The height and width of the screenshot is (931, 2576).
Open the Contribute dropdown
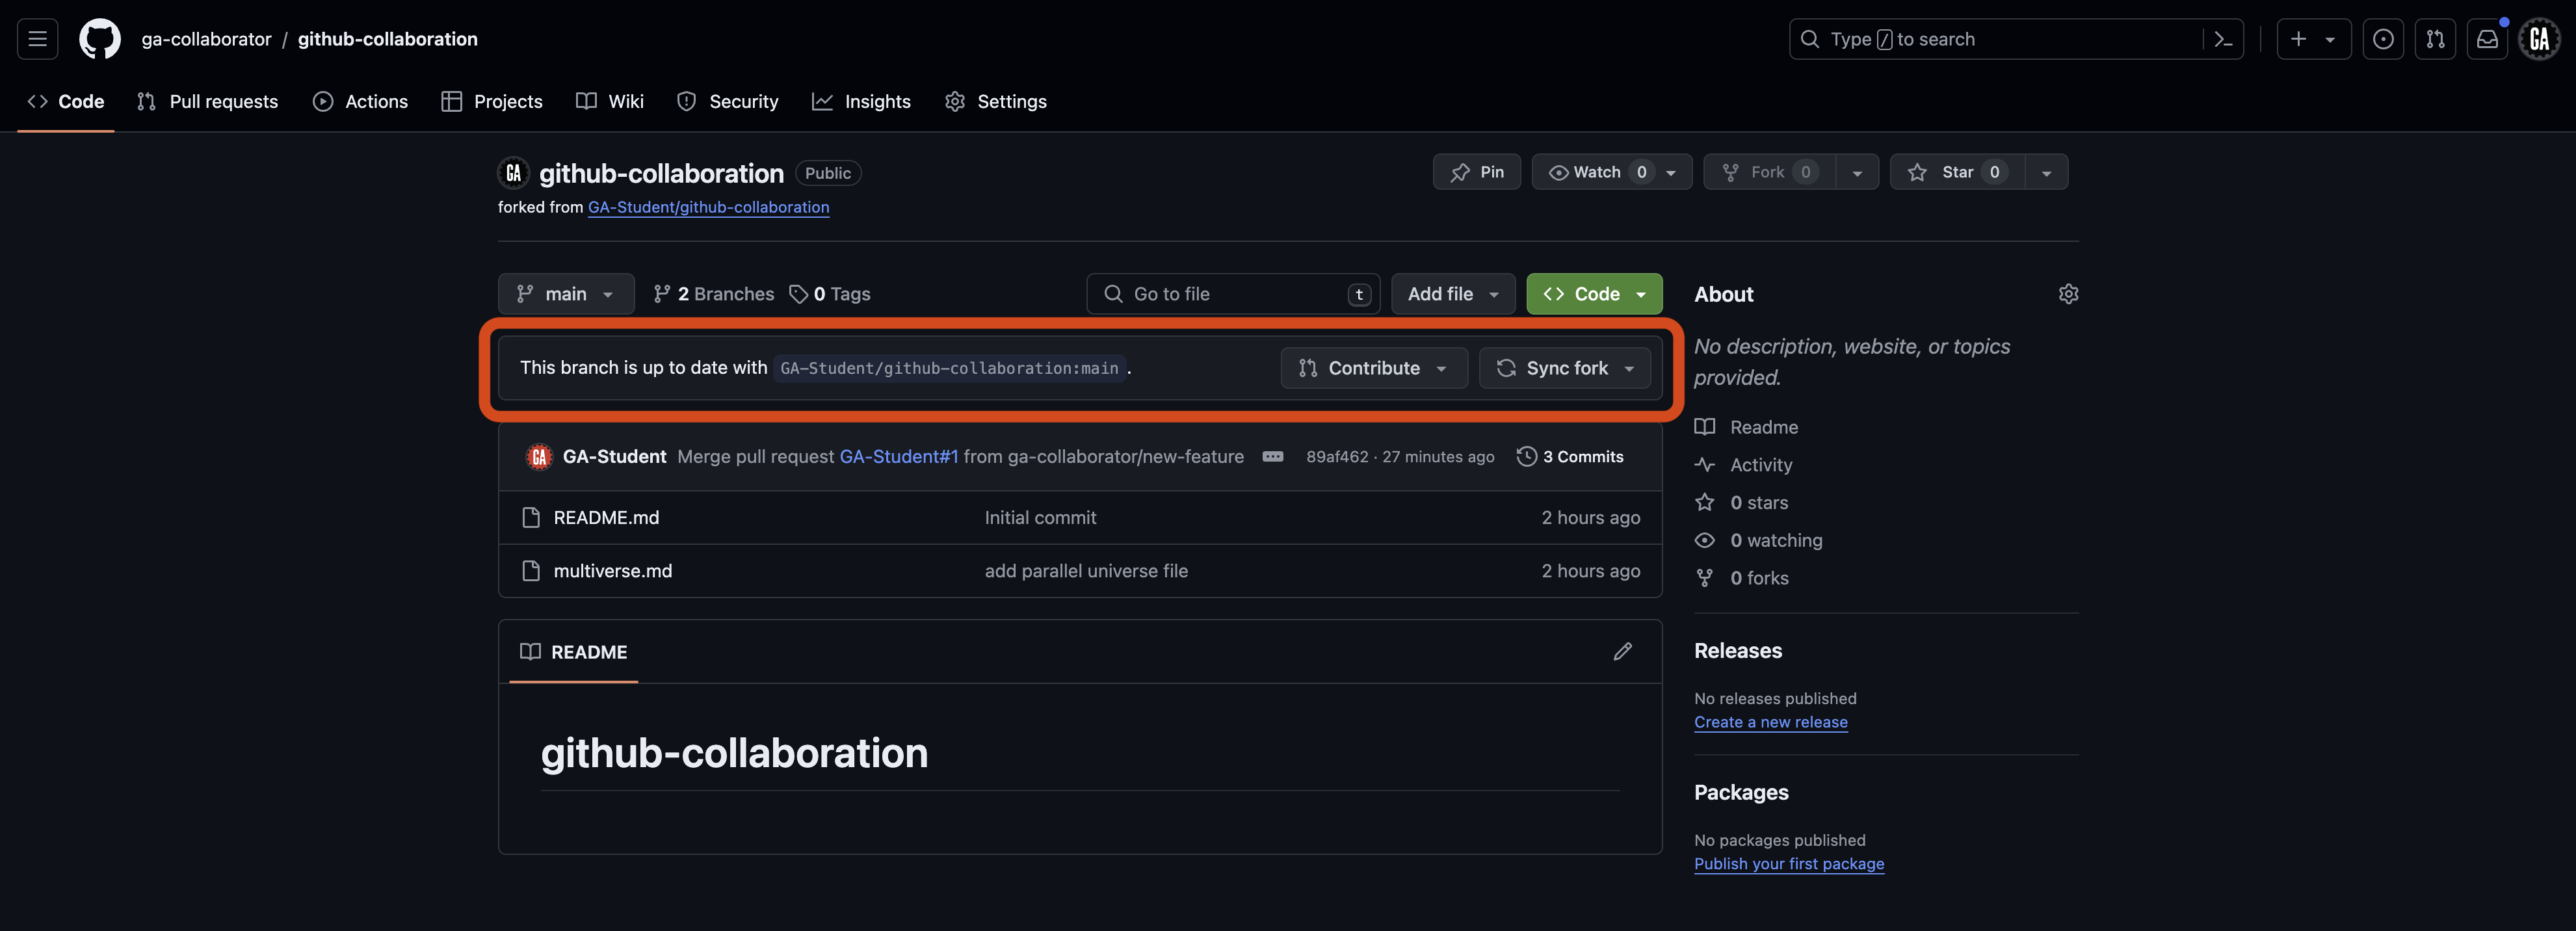(1373, 368)
